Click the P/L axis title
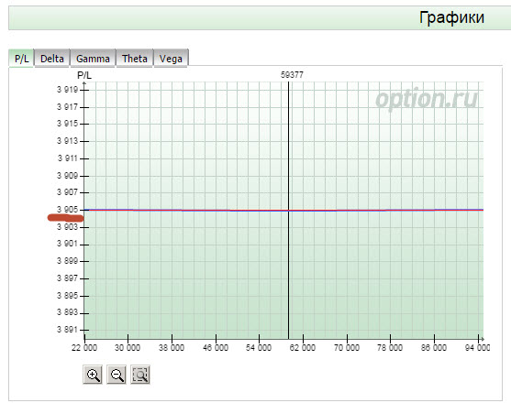The image size is (511, 403). coord(84,75)
